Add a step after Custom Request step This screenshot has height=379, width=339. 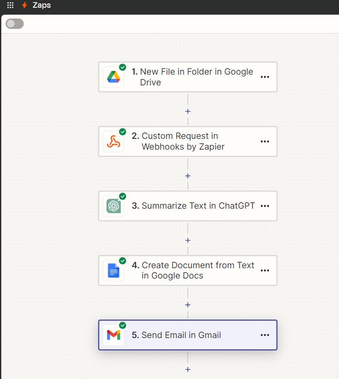[188, 176]
